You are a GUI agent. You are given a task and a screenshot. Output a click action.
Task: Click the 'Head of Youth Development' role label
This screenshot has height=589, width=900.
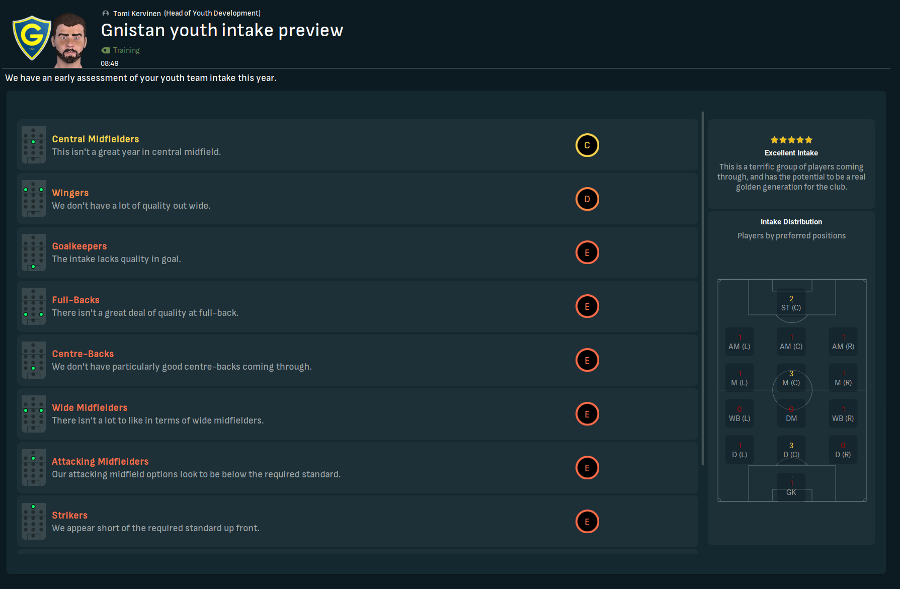(212, 14)
